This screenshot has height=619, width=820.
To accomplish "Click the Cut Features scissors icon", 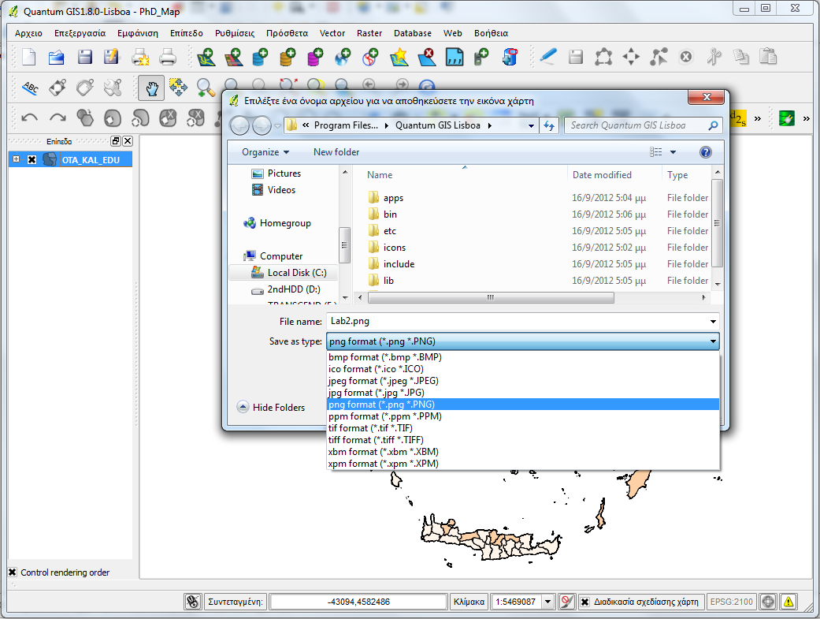I will (x=714, y=57).
